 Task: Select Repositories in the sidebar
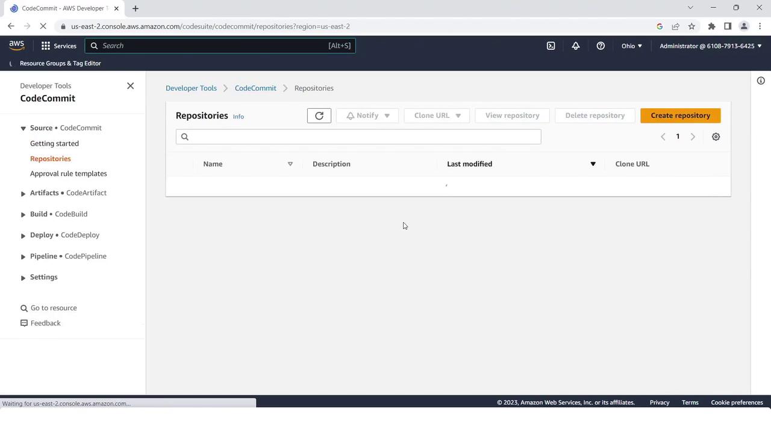(51, 159)
